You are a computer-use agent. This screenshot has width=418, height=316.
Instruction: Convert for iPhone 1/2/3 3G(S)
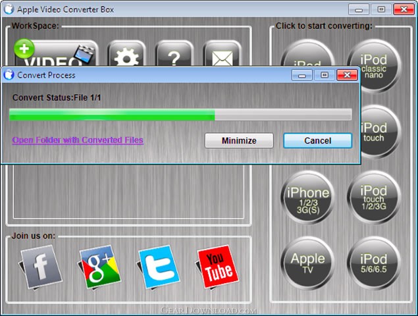coord(307,197)
